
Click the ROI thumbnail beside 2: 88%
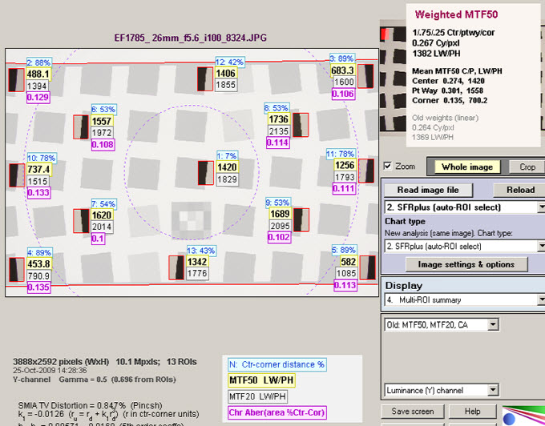click(16, 80)
